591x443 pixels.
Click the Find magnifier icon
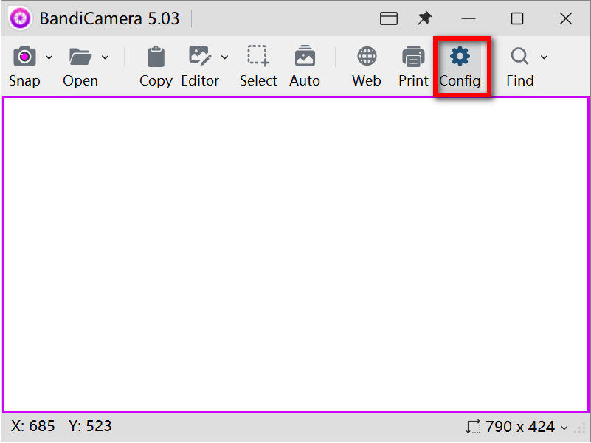click(x=519, y=57)
